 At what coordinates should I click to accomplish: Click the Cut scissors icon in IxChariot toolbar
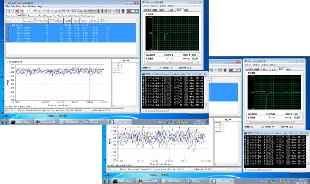pyautogui.click(x=27, y=11)
